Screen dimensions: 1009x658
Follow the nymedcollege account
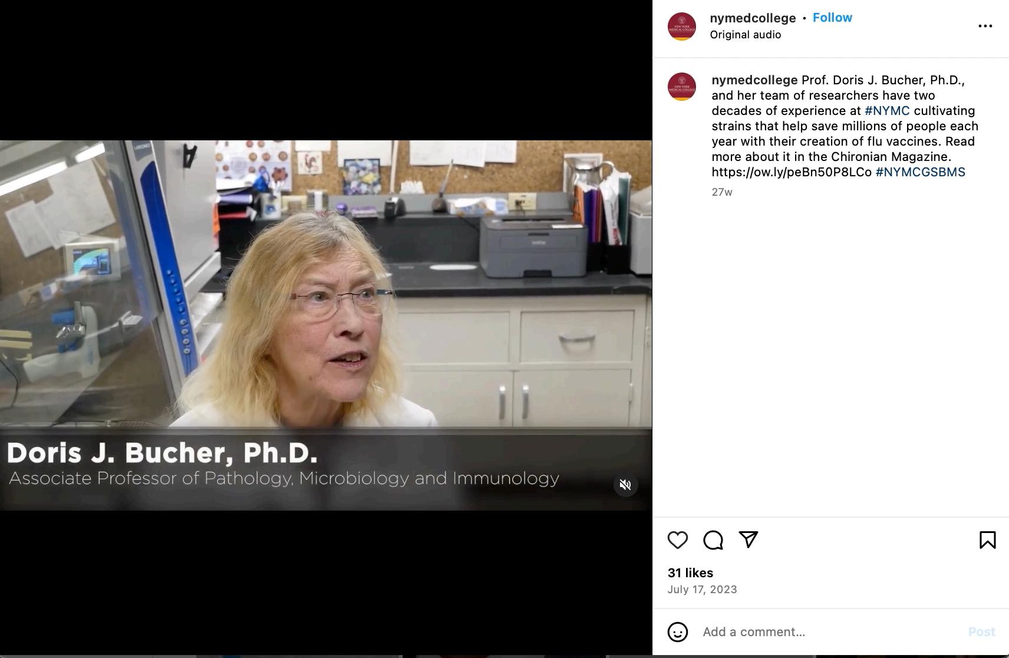tap(832, 18)
